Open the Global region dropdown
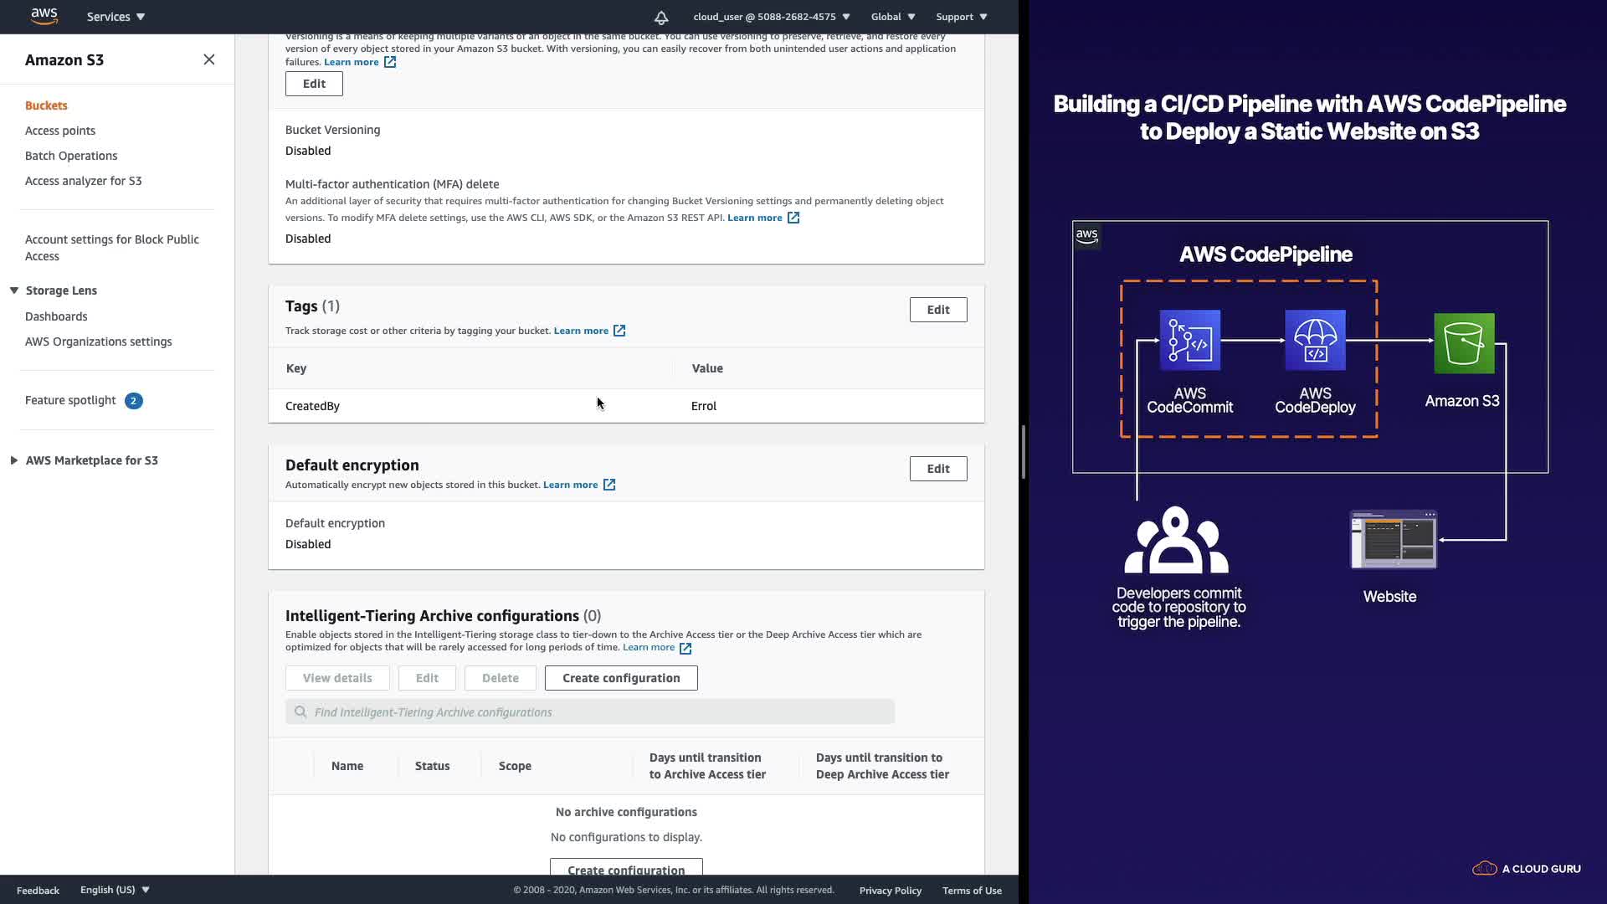The height and width of the screenshot is (904, 1607). tap(892, 17)
